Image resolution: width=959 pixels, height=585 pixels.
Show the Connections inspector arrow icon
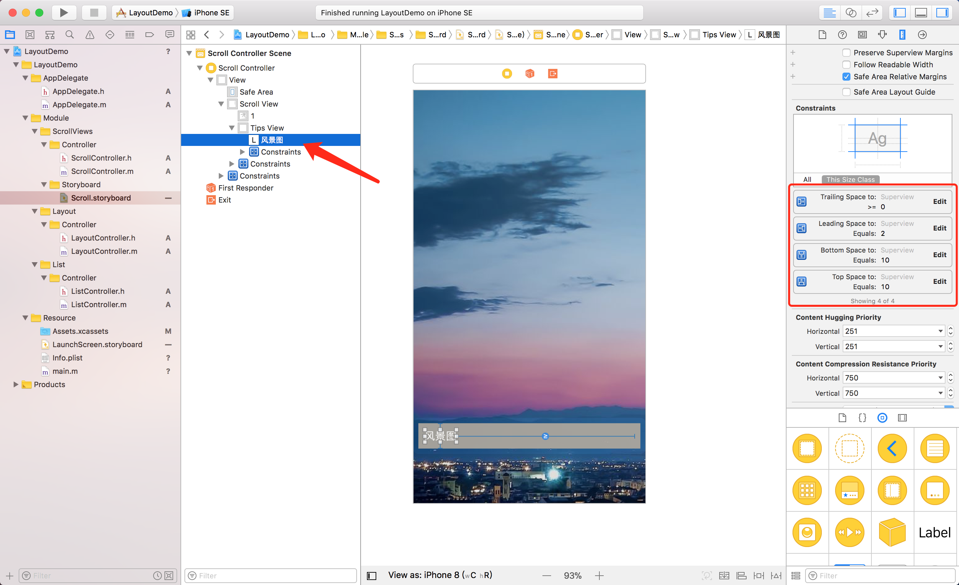tap(922, 35)
